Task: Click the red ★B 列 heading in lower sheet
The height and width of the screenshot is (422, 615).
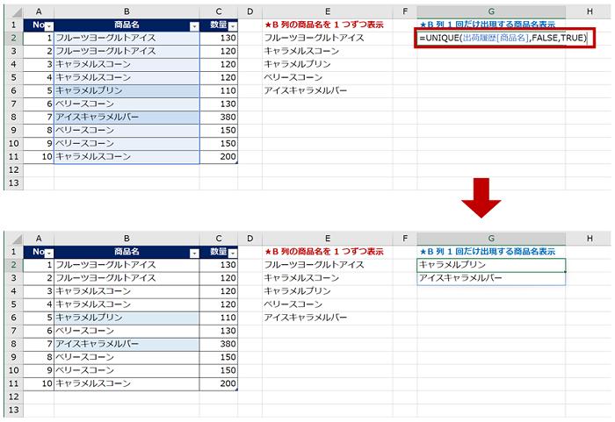Action: coord(324,252)
